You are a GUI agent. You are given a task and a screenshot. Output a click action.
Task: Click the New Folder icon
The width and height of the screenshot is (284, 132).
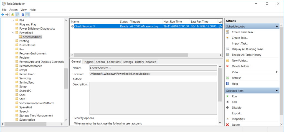[228, 61]
